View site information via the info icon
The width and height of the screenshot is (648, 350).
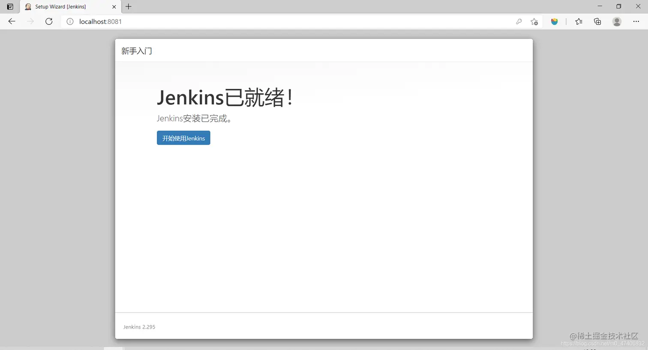(x=69, y=21)
